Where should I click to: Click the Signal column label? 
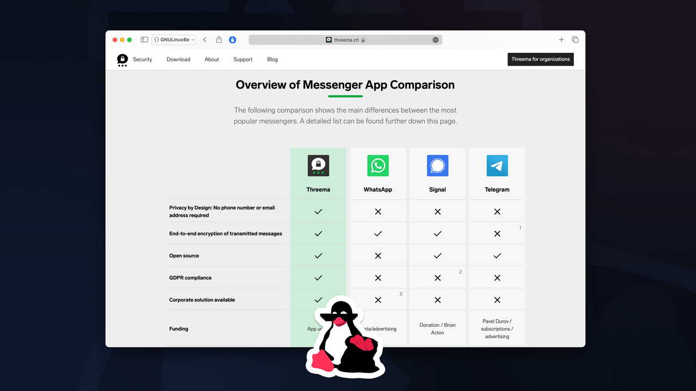point(438,190)
